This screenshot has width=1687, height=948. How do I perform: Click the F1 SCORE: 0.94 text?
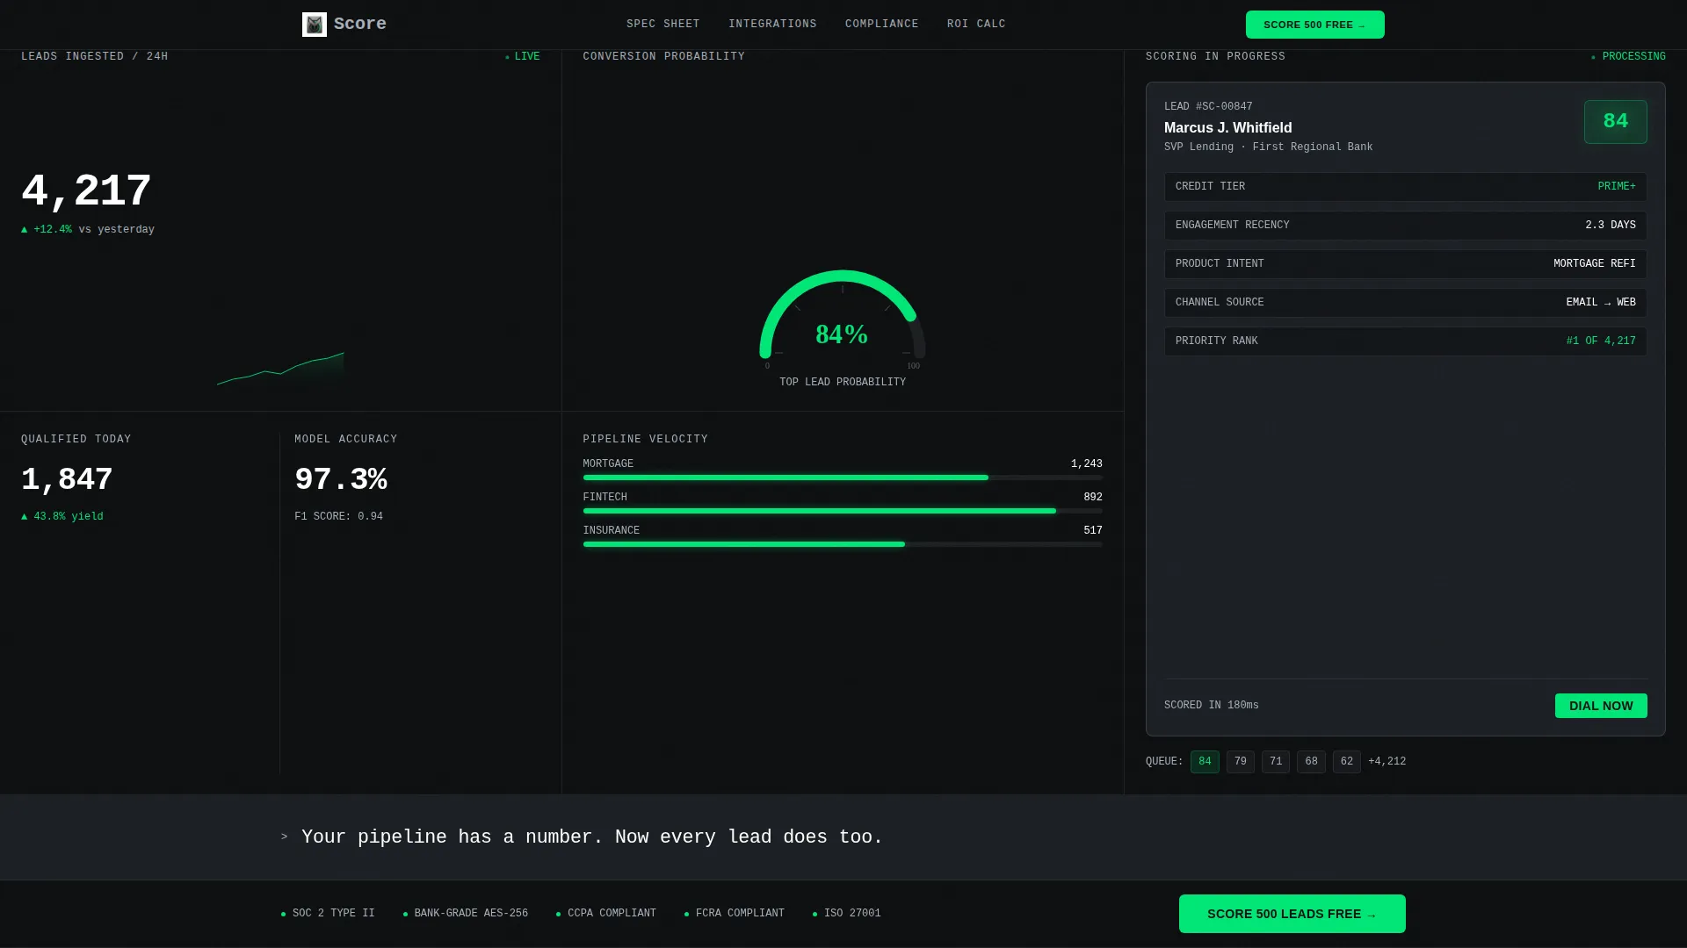click(338, 517)
